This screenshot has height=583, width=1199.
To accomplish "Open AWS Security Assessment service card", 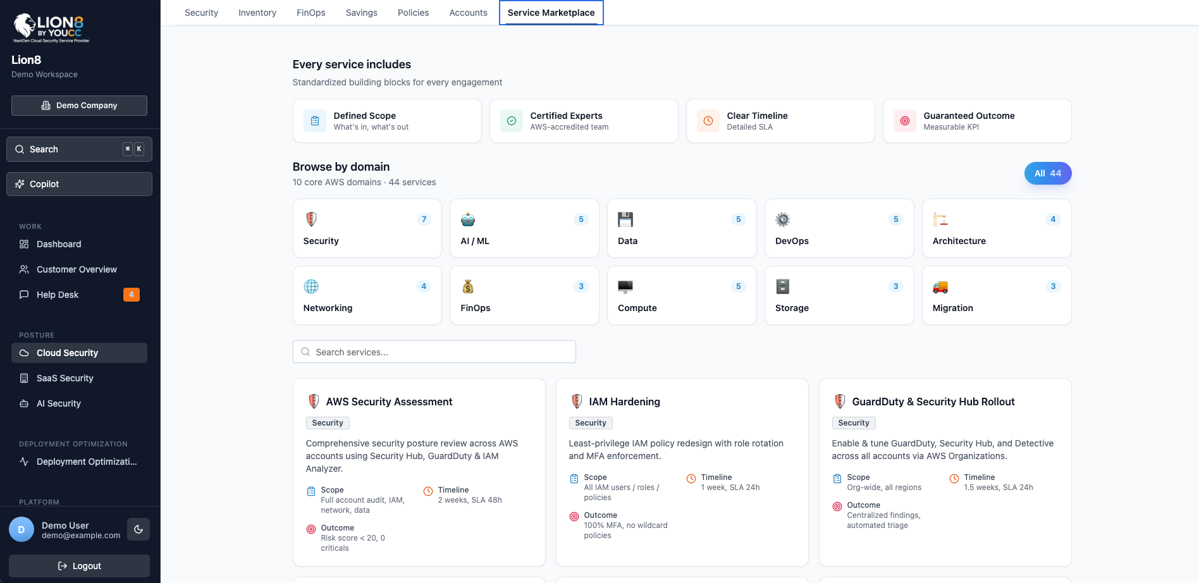I will click(x=419, y=472).
